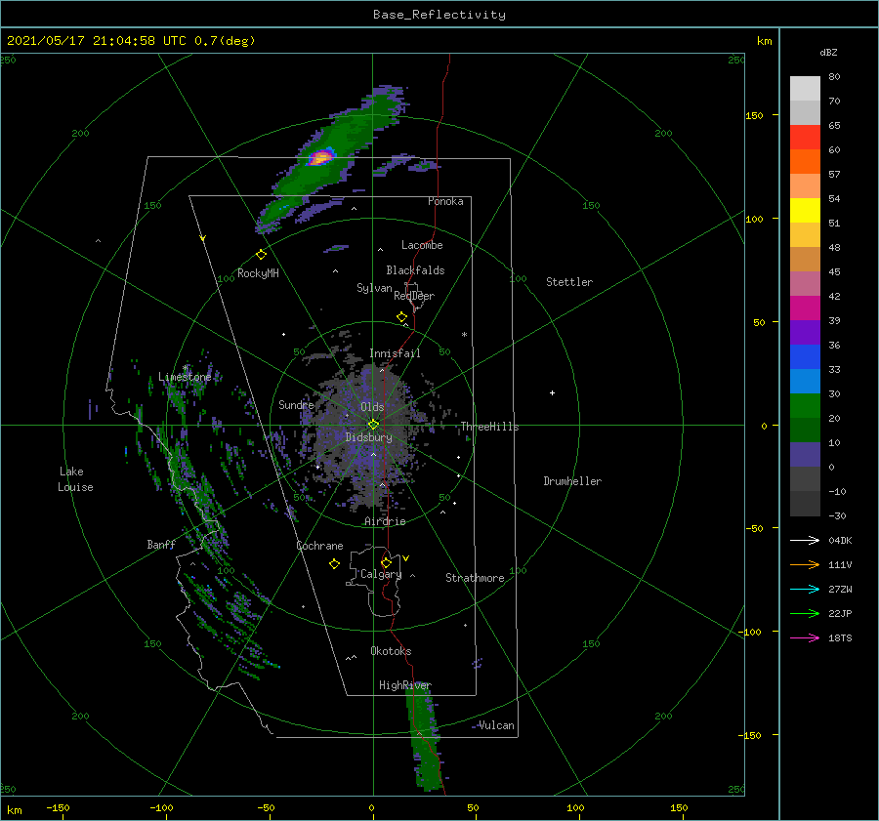
Task: Click the 27ZW legend label
Action: pyautogui.click(x=840, y=589)
